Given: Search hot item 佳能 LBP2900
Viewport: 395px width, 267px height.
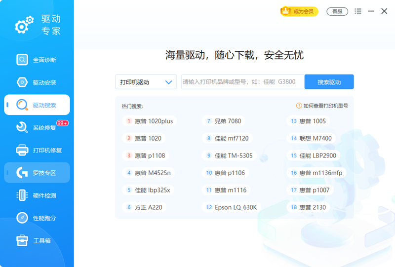Looking at the screenshot, I should (x=314, y=155).
